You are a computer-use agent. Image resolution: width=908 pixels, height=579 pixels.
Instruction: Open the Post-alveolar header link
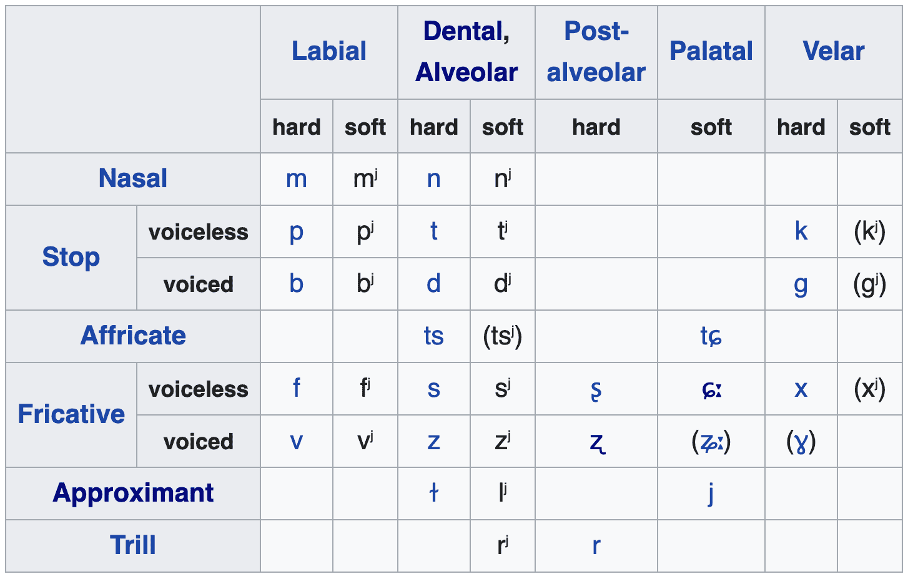coord(596,52)
